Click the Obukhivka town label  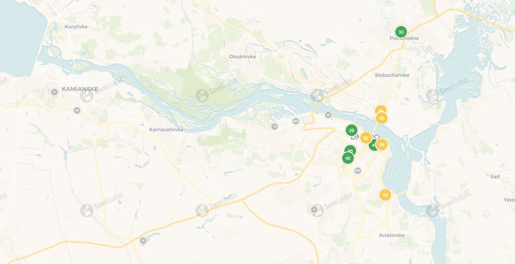click(242, 57)
